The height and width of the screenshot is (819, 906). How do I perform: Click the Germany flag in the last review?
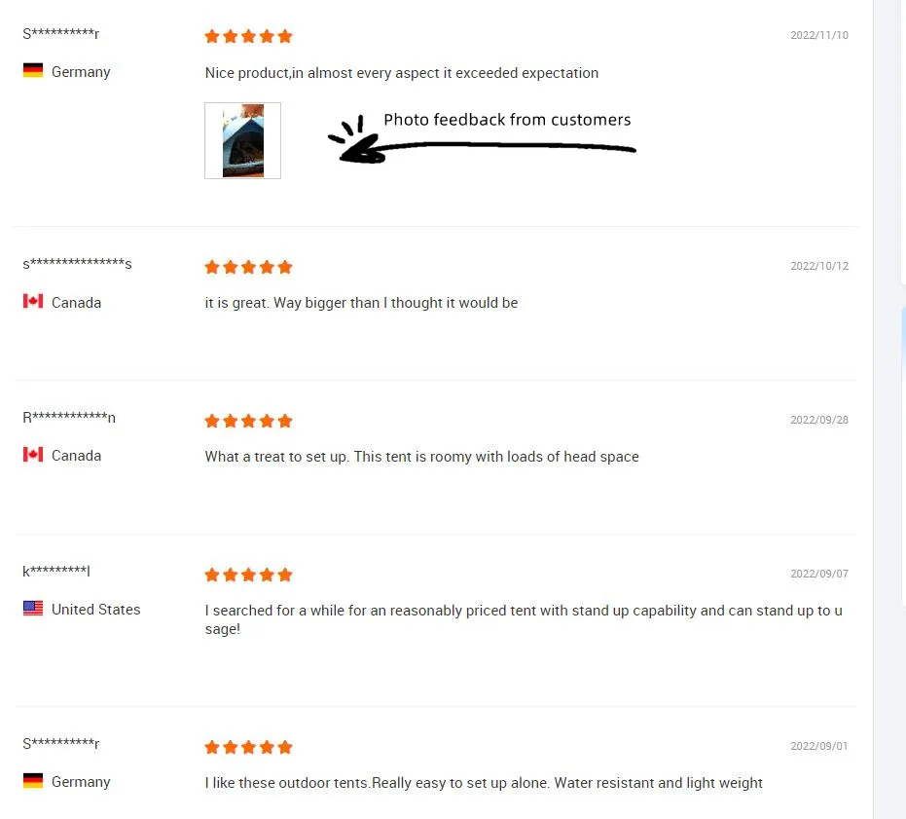33,781
